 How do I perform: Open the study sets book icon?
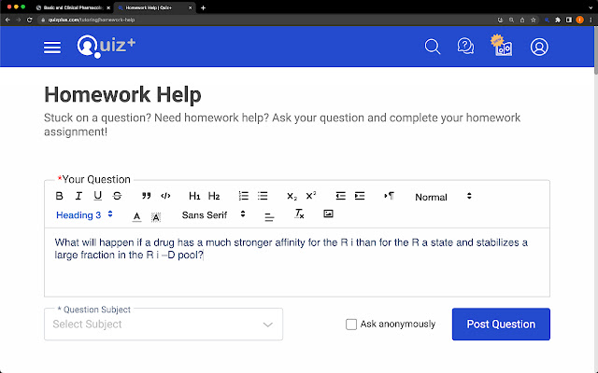tap(502, 46)
